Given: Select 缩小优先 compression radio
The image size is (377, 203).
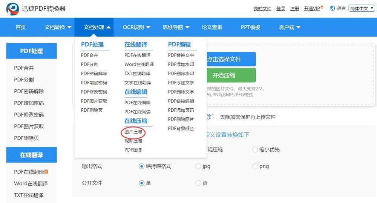Looking at the screenshot, I should (x=255, y=149).
